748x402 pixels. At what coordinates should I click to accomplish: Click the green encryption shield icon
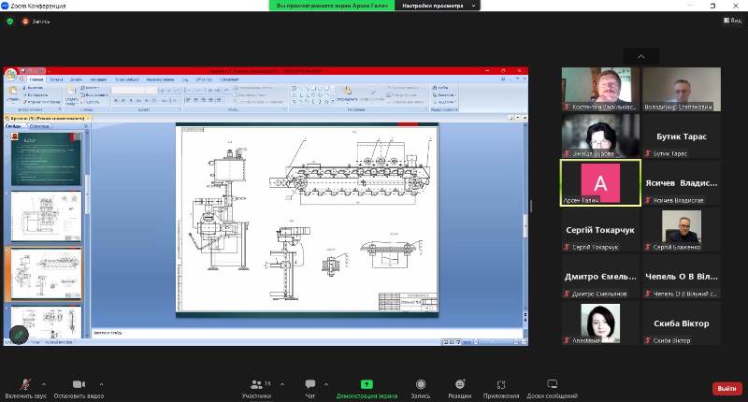click(10, 21)
